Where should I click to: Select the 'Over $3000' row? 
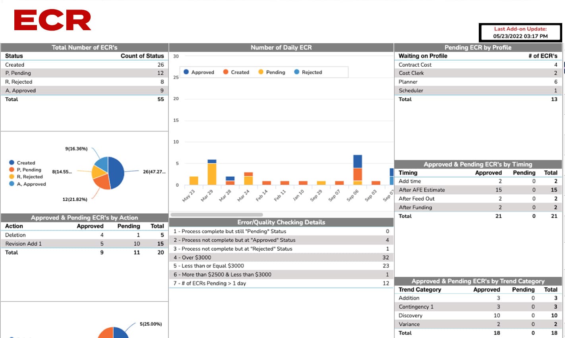click(281, 257)
